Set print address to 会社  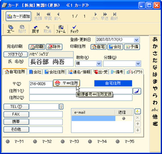tap(115, 47)
